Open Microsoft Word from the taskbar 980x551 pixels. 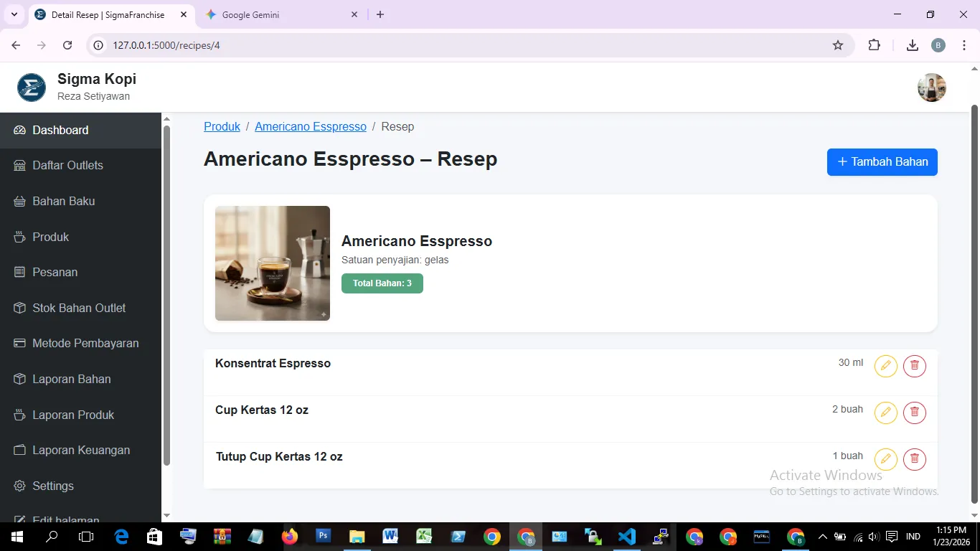390,537
